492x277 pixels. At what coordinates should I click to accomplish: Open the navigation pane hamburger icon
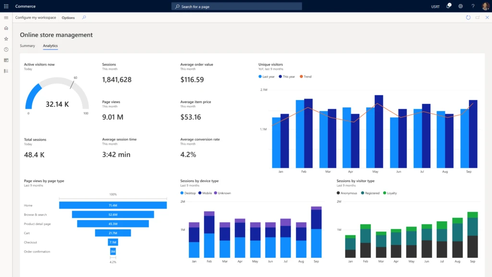(6, 17)
